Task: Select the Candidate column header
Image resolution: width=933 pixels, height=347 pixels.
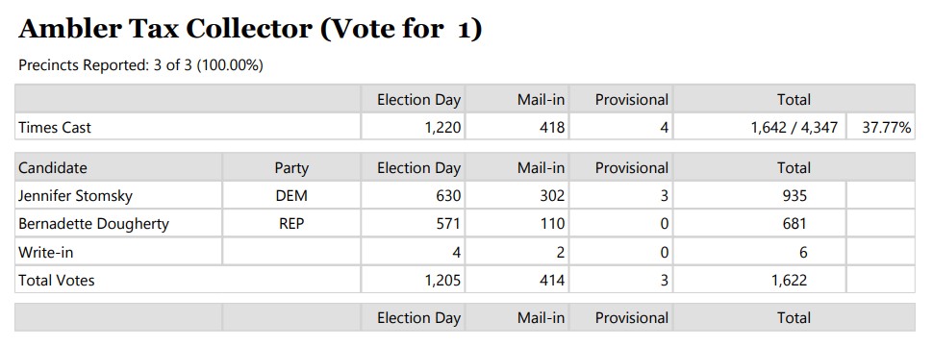Action: [x=52, y=168]
